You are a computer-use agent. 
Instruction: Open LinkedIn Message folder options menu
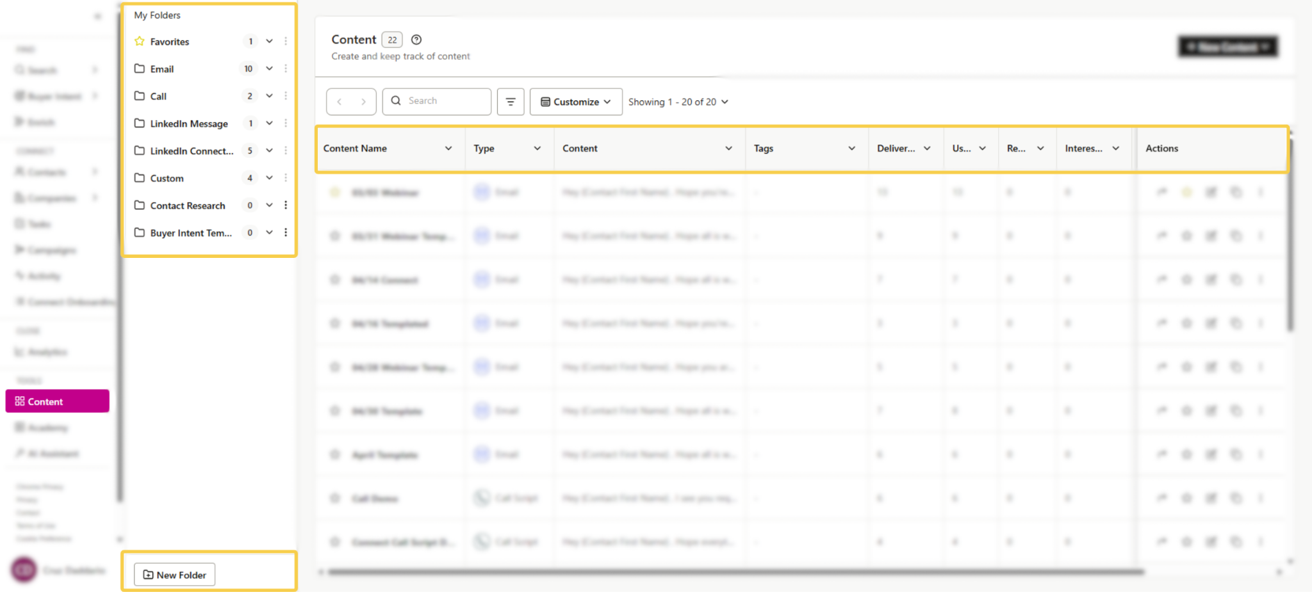[x=286, y=124]
